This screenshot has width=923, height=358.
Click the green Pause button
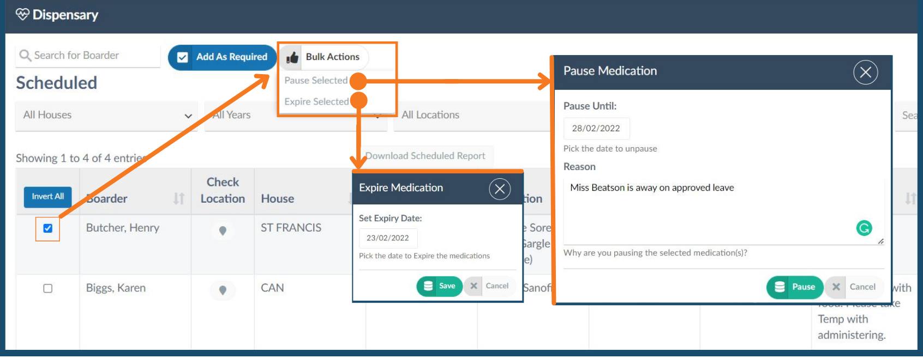(x=795, y=287)
